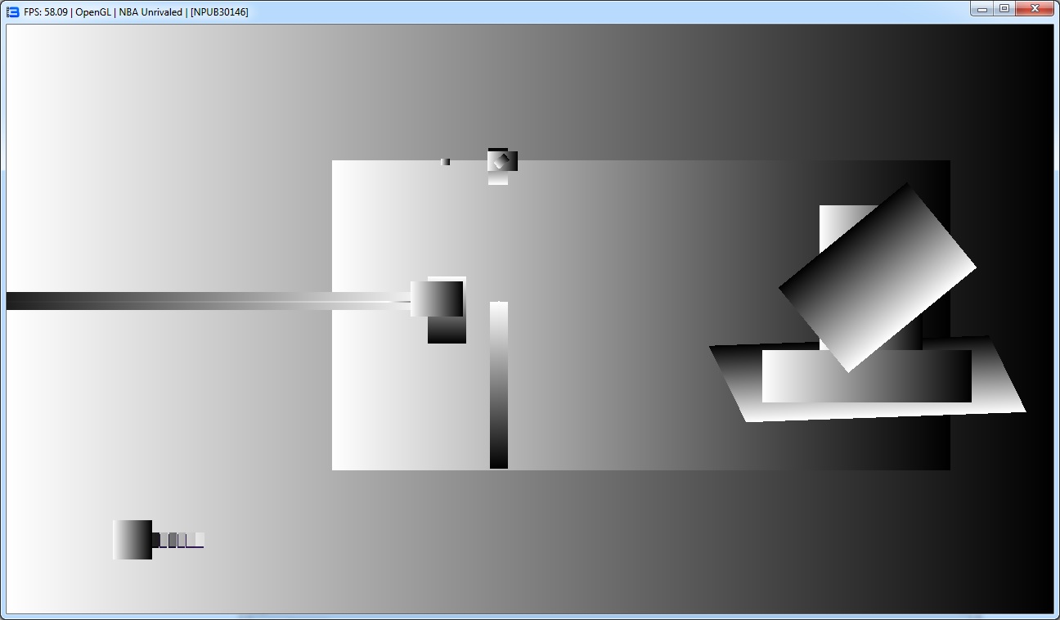Click the "OpenGL" renderer label in the title
The height and width of the screenshot is (620, 1060).
pos(93,12)
